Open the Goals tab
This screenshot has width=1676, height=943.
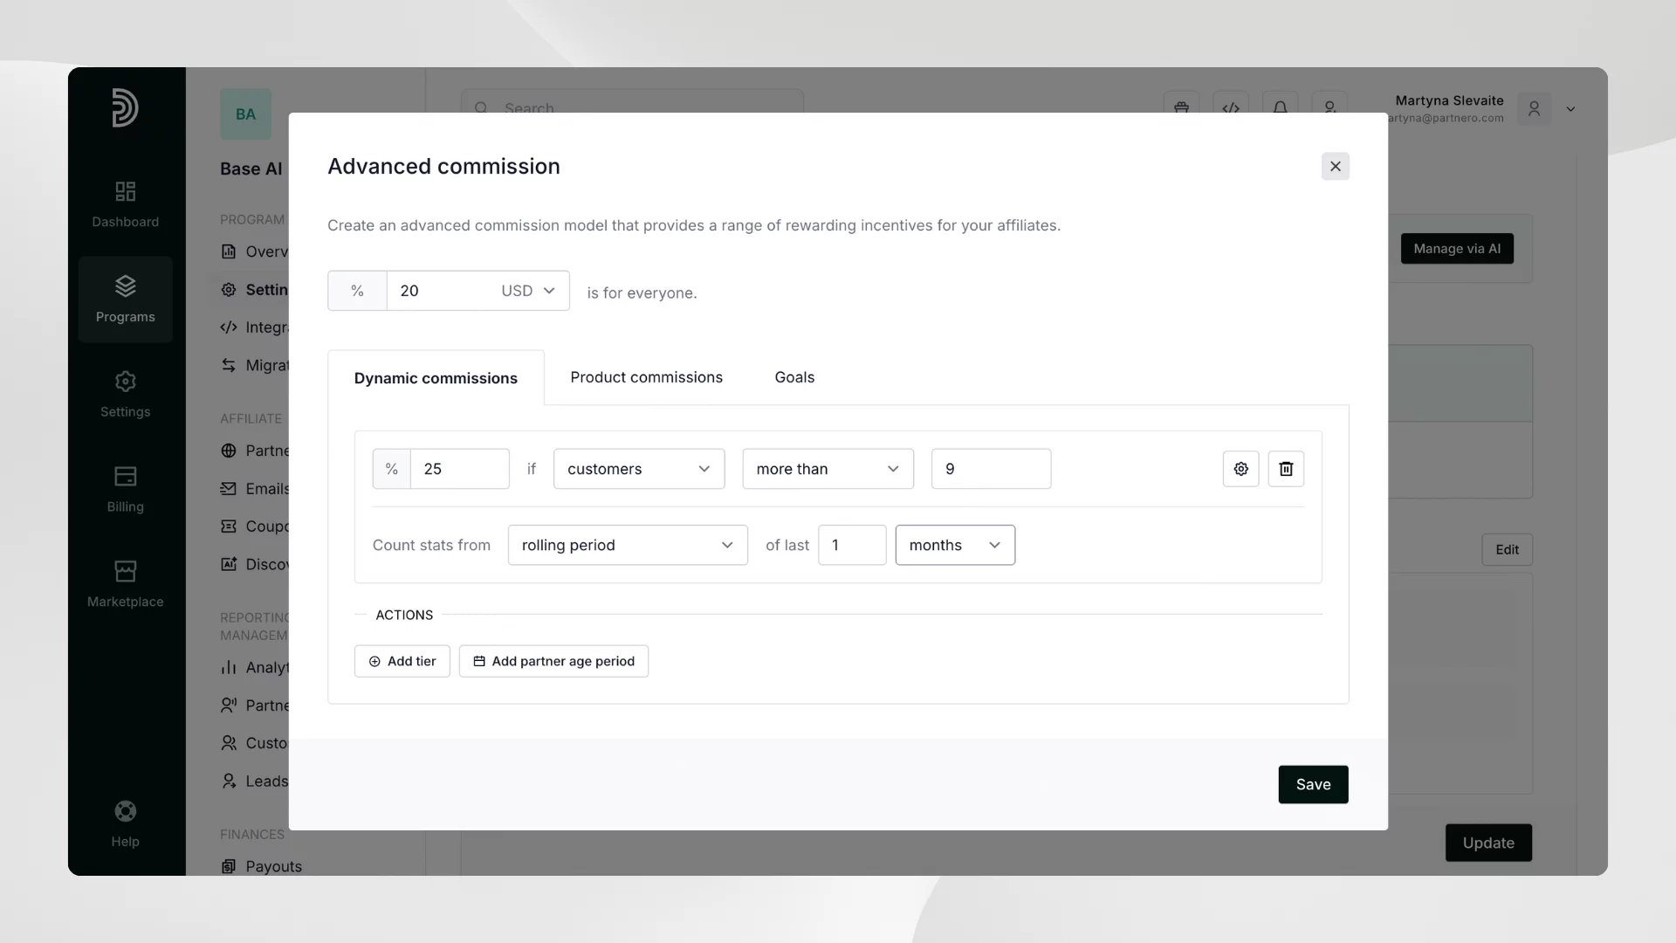click(x=793, y=377)
